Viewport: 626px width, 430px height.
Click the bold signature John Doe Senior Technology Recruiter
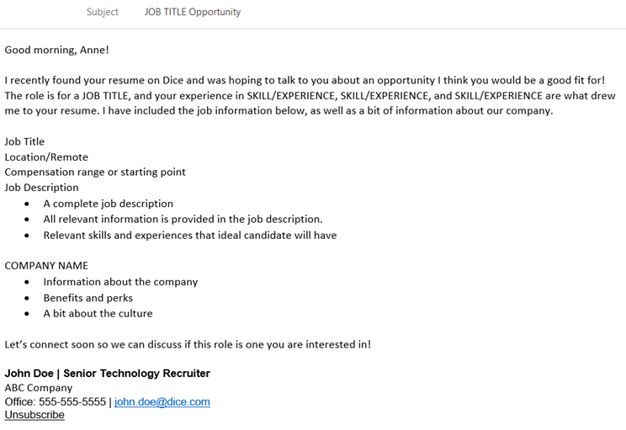pyautogui.click(x=108, y=374)
